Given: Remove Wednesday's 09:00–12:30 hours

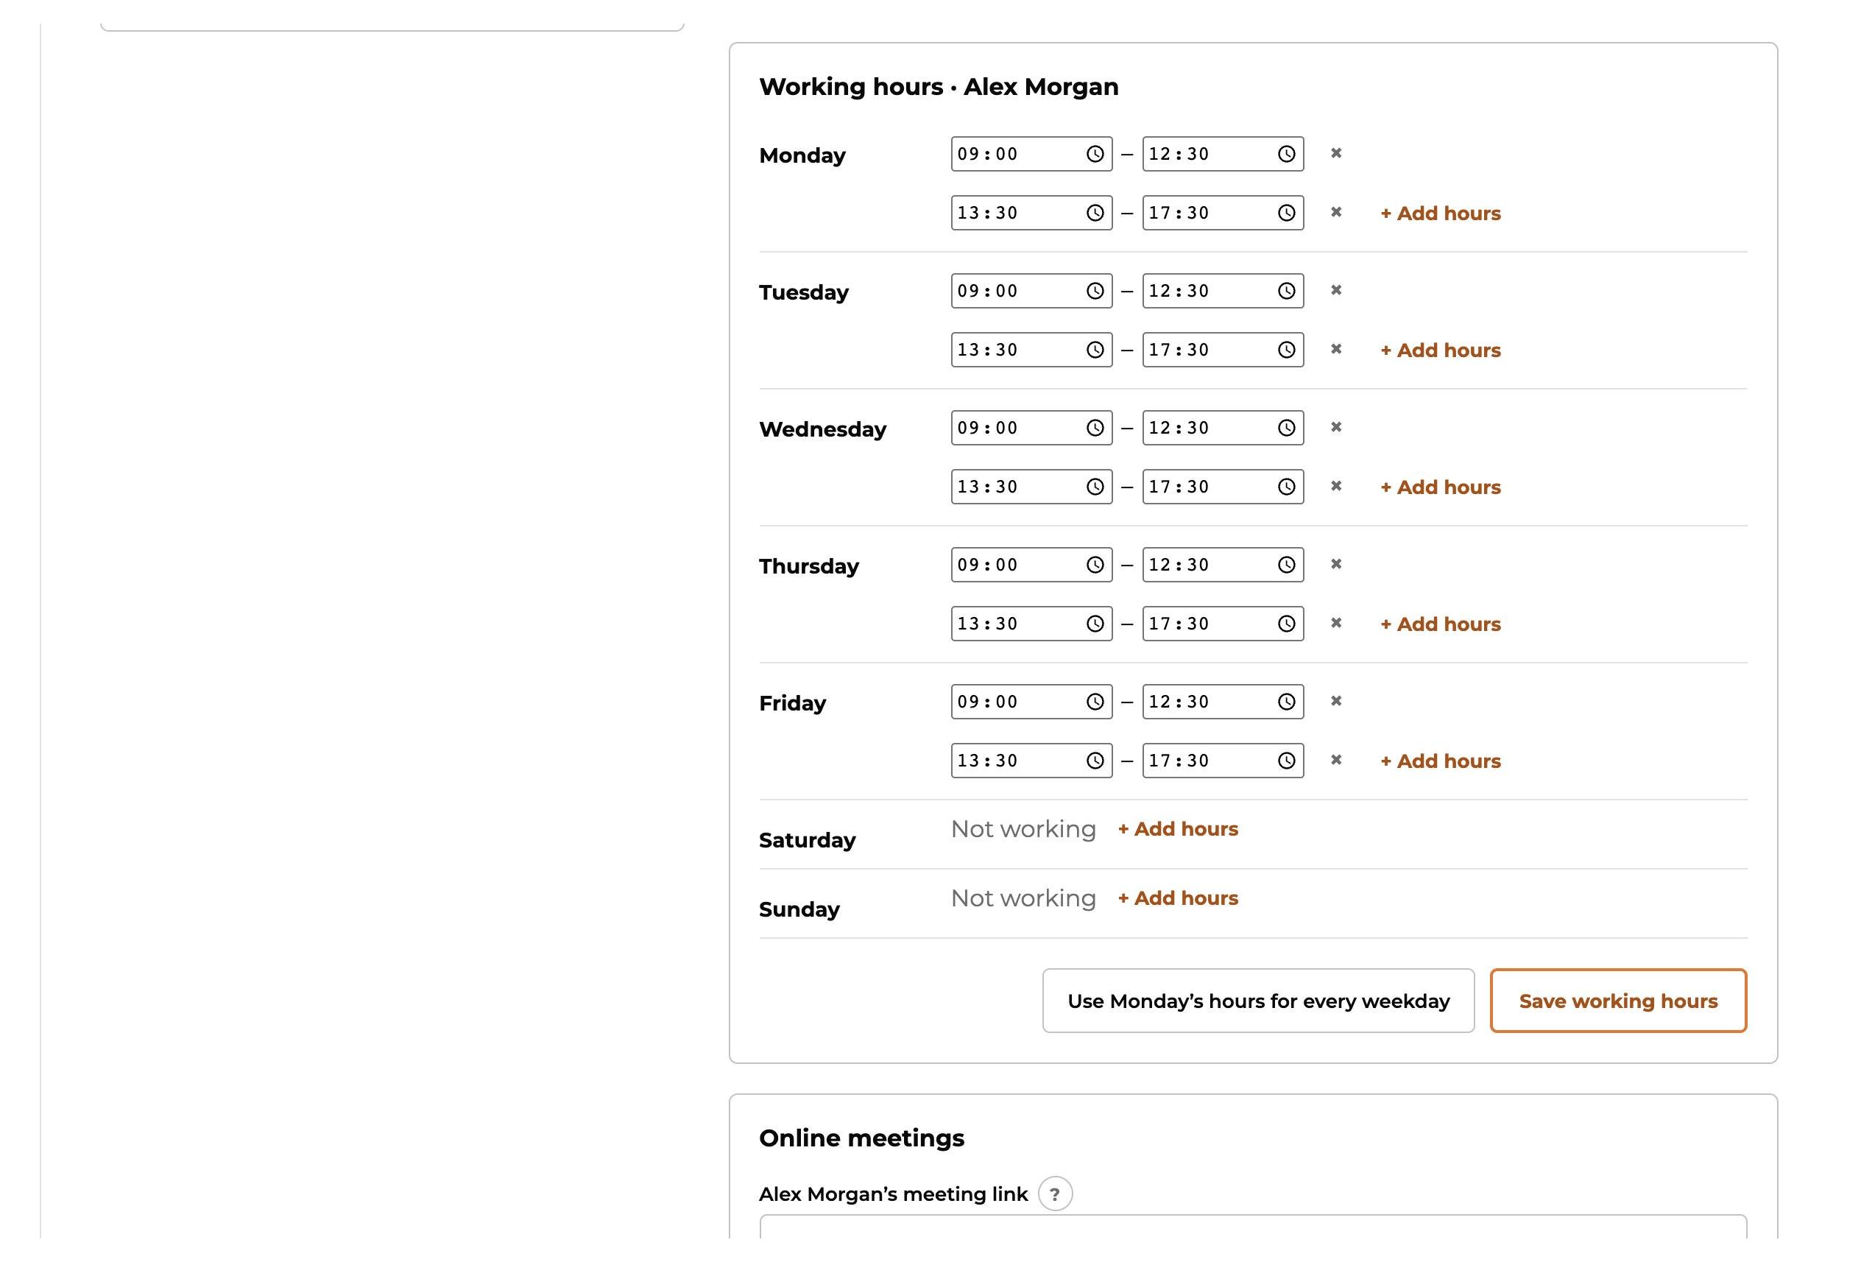Looking at the screenshot, I should click(x=1335, y=427).
